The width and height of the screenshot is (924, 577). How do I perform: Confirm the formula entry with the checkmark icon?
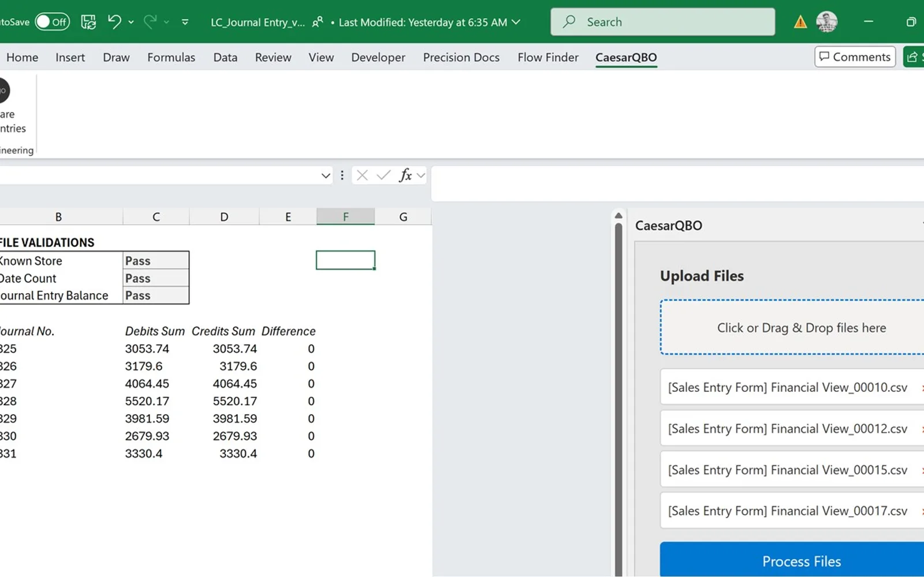click(383, 175)
